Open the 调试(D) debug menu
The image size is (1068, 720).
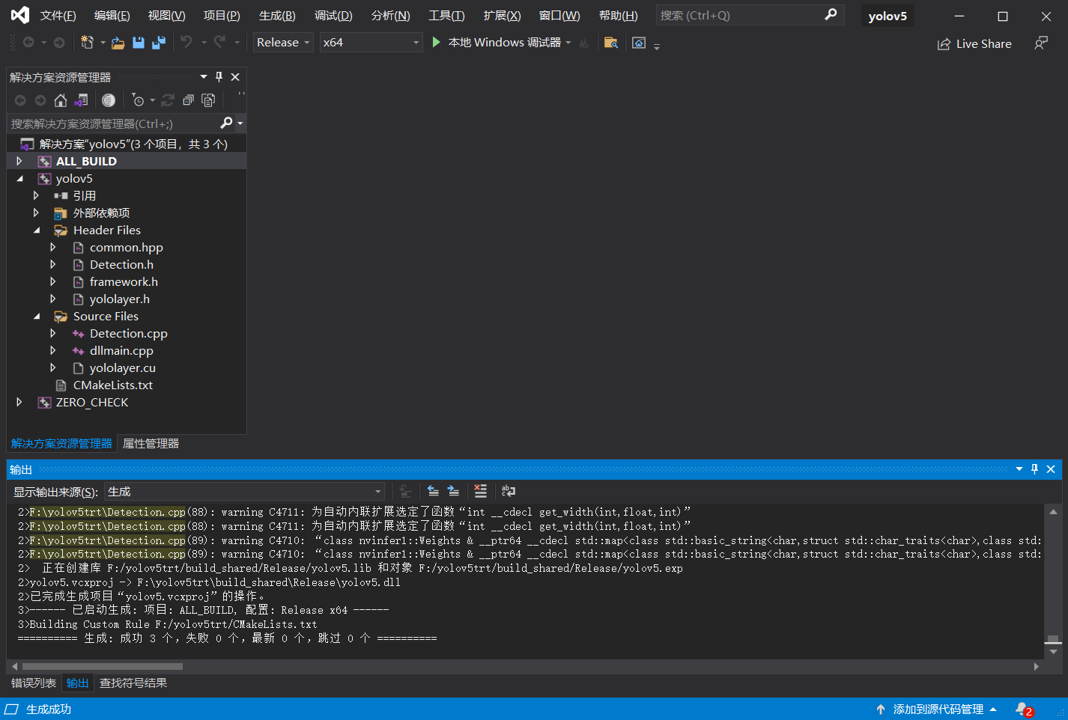point(333,16)
